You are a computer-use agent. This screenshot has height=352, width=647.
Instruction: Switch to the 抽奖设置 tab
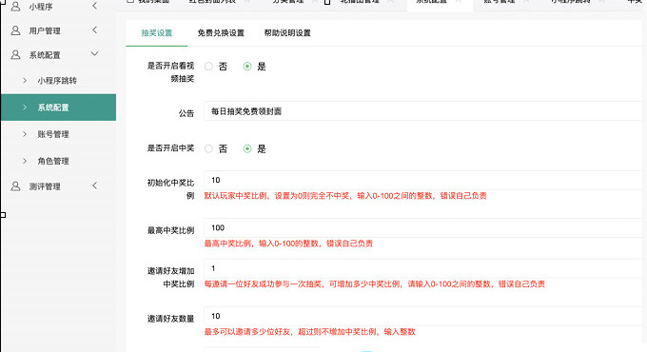pyautogui.click(x=157, y=33)
